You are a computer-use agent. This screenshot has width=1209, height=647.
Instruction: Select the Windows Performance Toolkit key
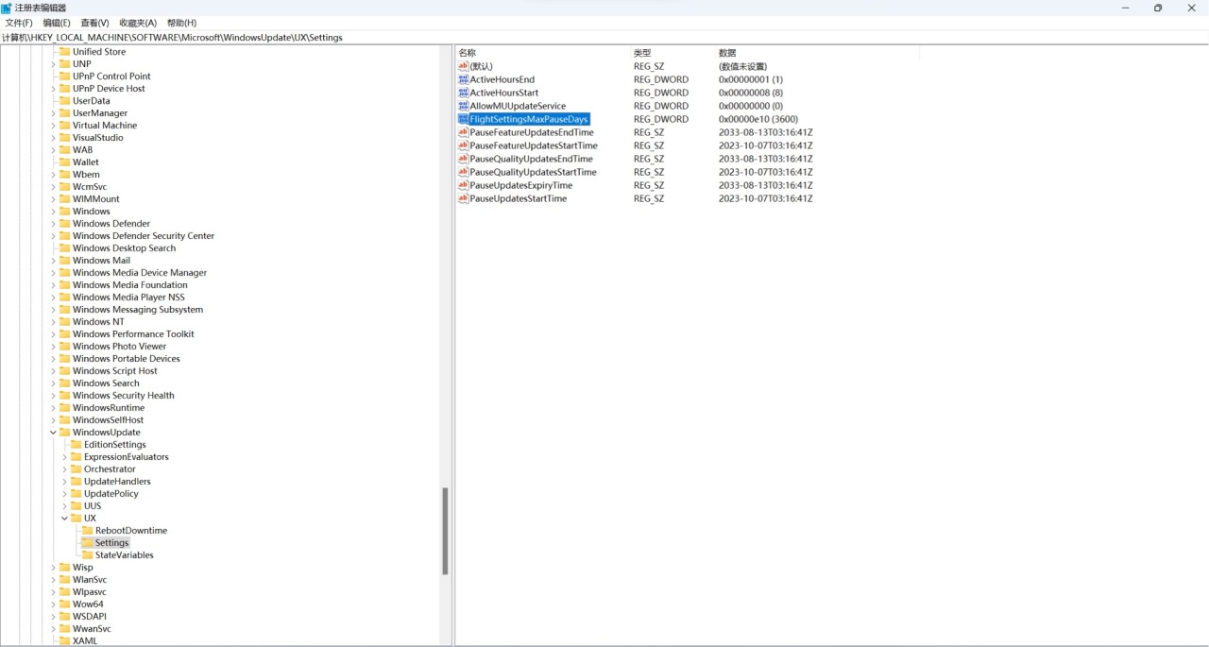click(x=133, y=334)
